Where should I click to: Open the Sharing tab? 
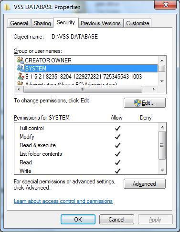(42, 23)
